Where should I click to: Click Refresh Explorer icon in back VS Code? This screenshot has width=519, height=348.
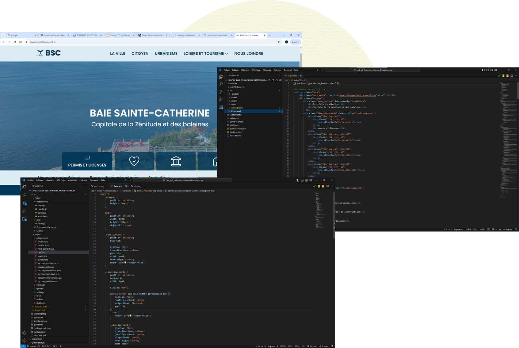(276, 80)
